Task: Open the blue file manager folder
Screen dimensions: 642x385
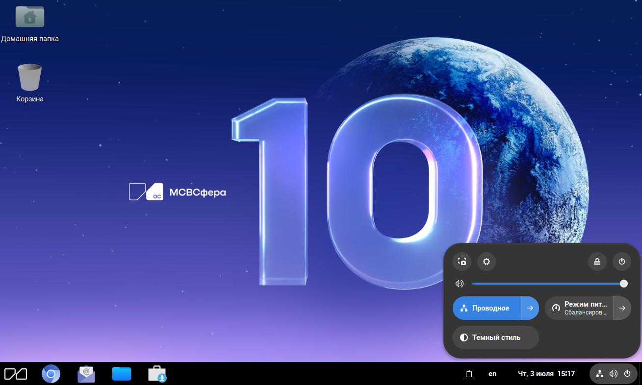Action: pyautogui.click(x=122, y=374)
